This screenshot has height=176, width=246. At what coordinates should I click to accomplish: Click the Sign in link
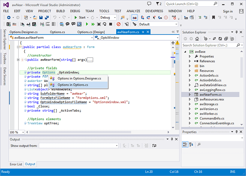pyautogui.click(x=228, y=11)
